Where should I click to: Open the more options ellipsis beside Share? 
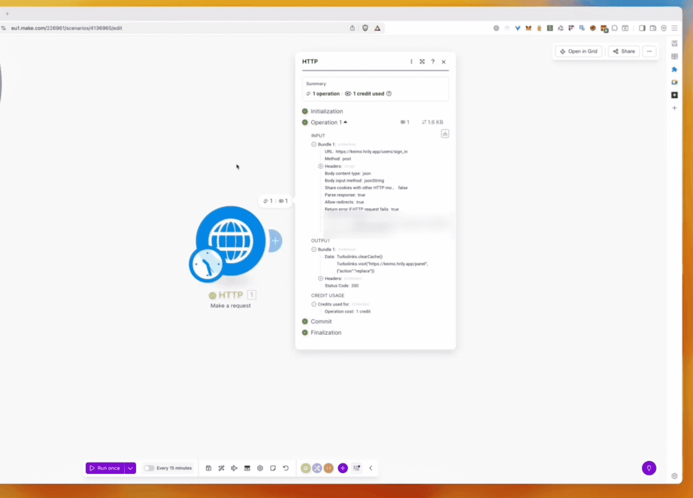(649, 51)
